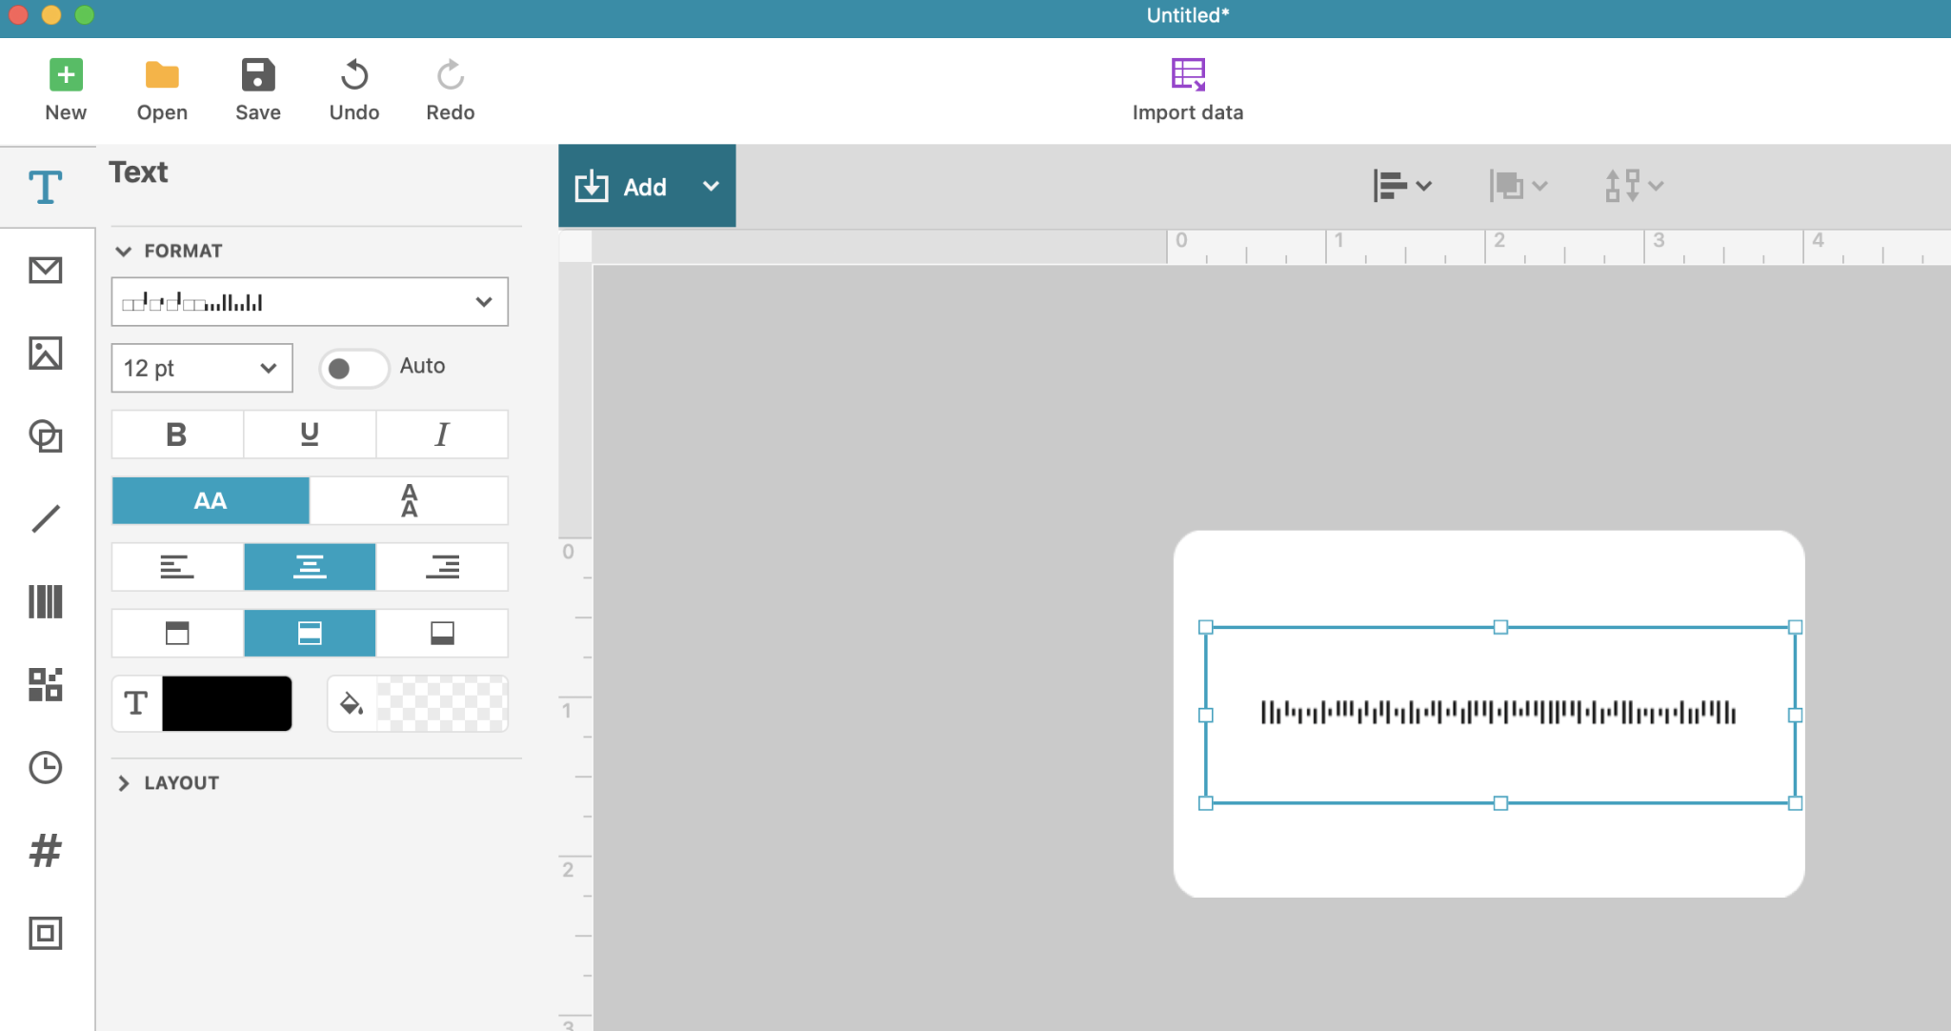Viewport: 1951px width, 1031px height.
Task: Enable bold text formatting
Action: tap(176, 434)
